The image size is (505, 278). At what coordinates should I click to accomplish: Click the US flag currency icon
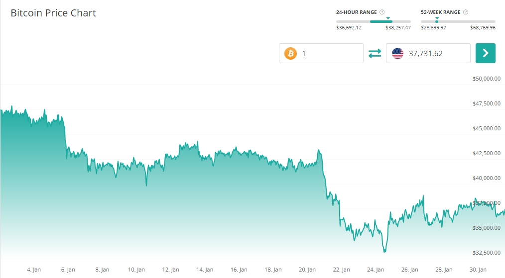click(x=397, y=53)
